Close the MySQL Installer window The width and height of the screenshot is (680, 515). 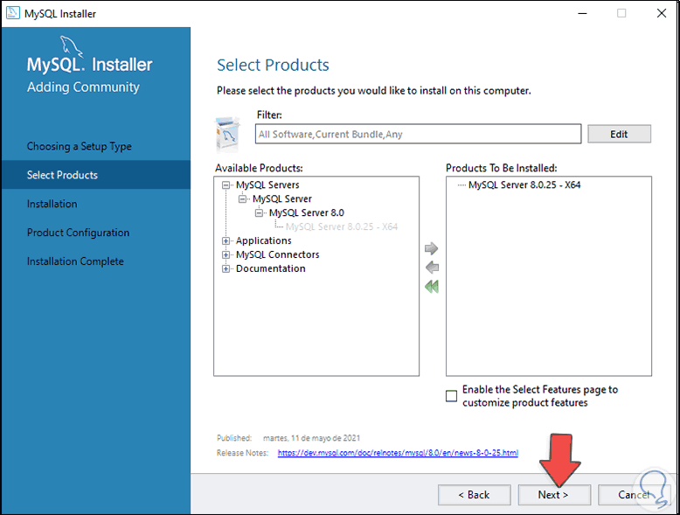pos(662,13)
